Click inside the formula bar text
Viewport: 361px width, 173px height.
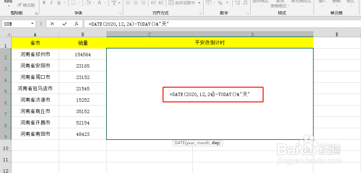tap(222, 24)
